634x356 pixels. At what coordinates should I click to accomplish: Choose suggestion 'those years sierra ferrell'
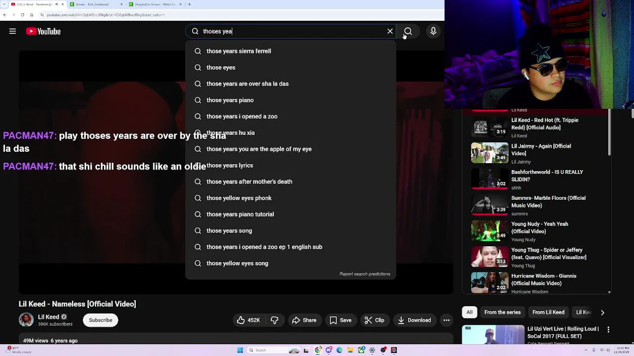coord(291,51)
